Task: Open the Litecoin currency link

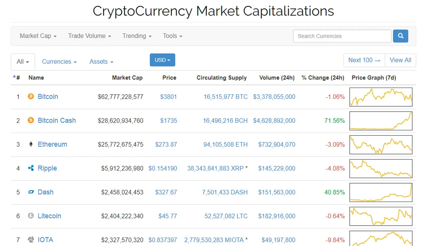Action: pyautogui.click(x=49, y=216)
